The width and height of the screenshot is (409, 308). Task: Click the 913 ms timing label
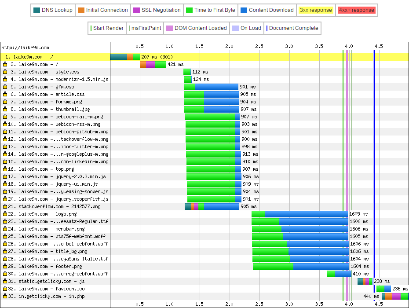point(250,154)
